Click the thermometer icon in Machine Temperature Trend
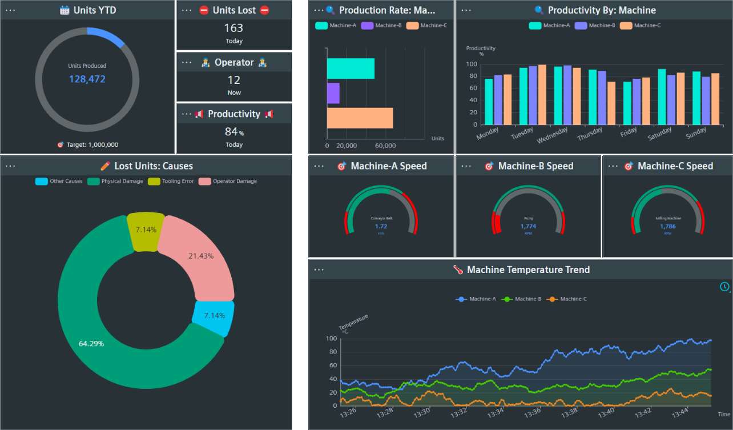 458,270
